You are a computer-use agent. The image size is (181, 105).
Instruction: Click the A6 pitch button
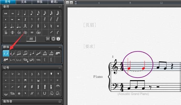coord(31,39)
